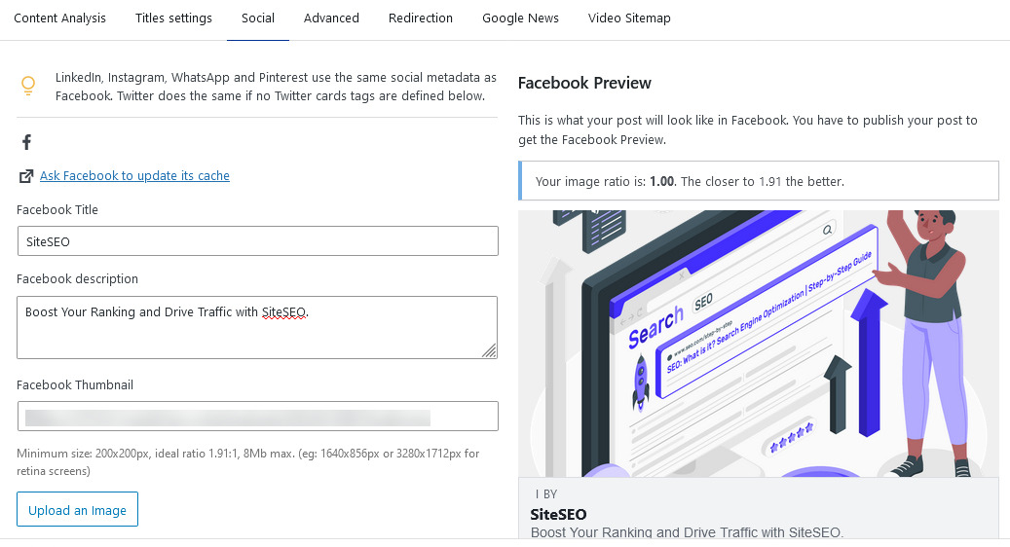Click the SiteSEO title in Facebook preview
1010x547 pixels.
pyautogui.click(x=558, y=514)
